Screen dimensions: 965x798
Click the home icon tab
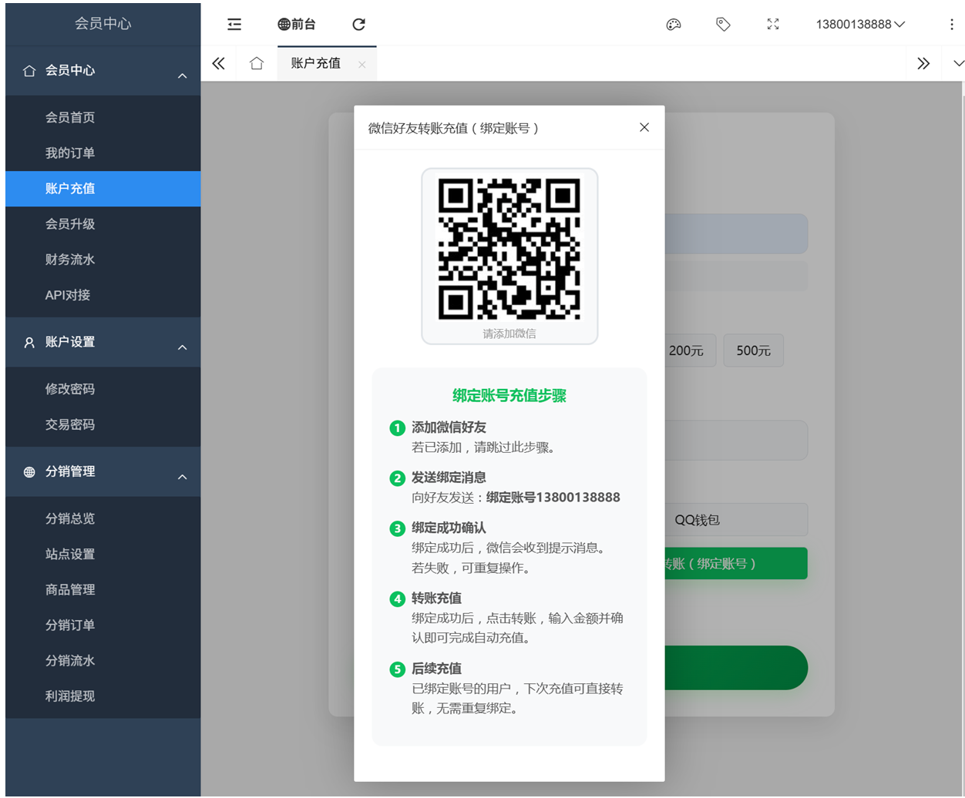click(x=257, y=63)
